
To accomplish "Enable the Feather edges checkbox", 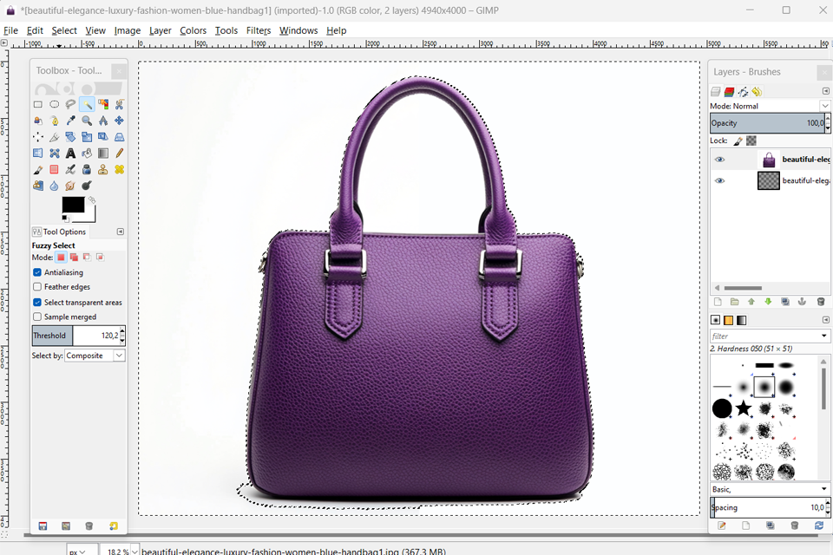I will (x=37, y=287).
